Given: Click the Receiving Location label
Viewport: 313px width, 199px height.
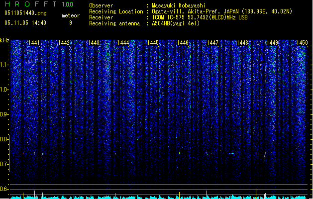Looking at the screenshot, I should (116, 11).
